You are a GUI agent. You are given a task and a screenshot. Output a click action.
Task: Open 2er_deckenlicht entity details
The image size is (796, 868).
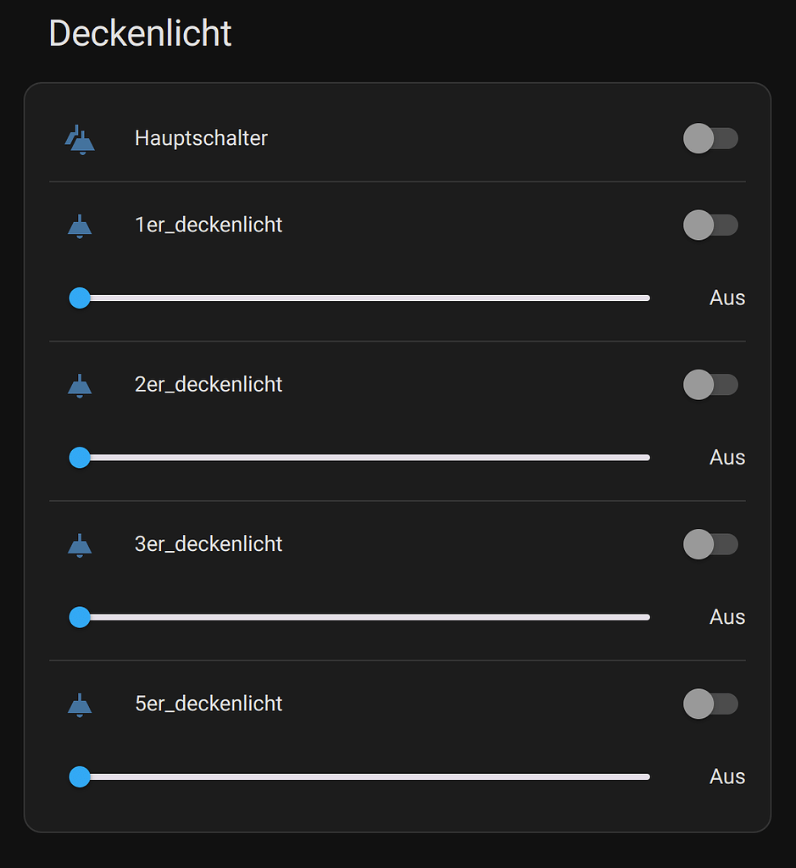[x=209, y=384]
